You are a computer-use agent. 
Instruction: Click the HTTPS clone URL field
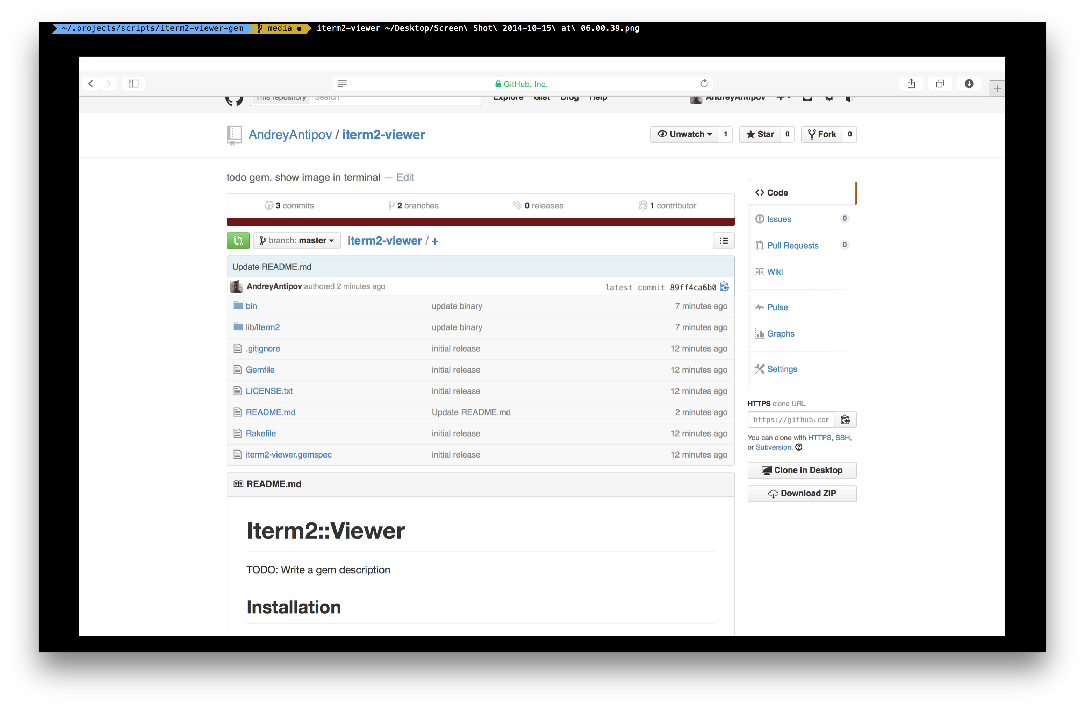[790, 419]
